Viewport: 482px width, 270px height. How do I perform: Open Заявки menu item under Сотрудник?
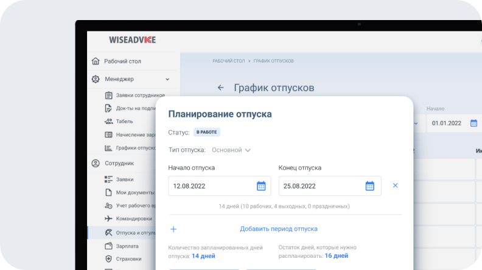[x=125, y=179]
